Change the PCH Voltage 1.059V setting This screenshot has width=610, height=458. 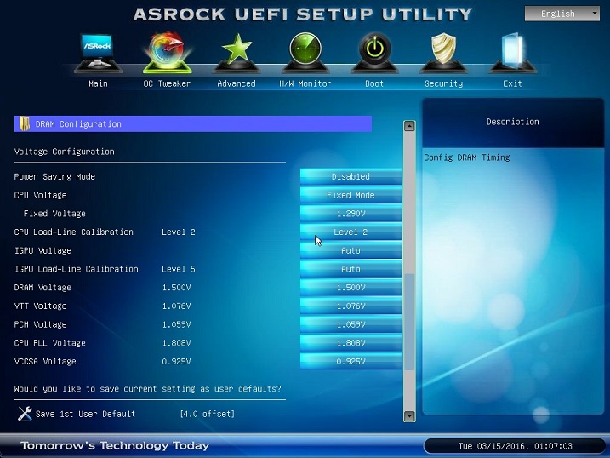point(351,324)
